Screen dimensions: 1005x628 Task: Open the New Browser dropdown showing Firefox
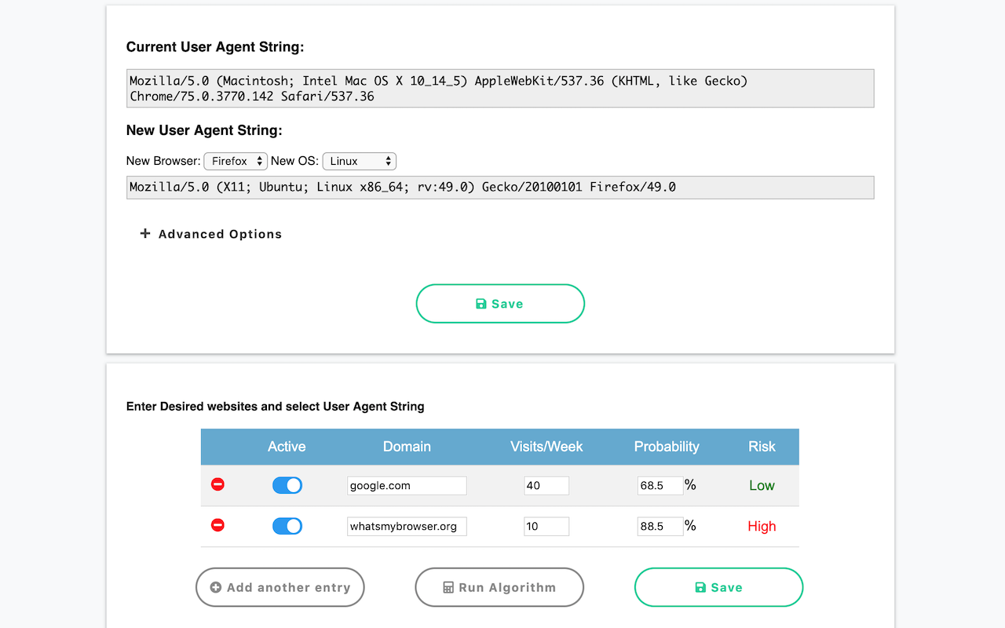click(x=236, y=161)
